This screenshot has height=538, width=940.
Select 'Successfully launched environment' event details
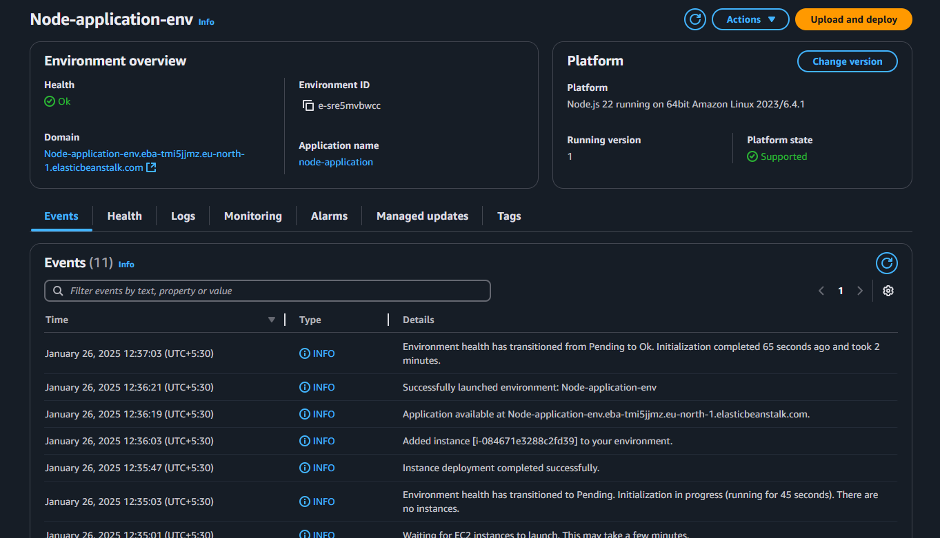530,387
